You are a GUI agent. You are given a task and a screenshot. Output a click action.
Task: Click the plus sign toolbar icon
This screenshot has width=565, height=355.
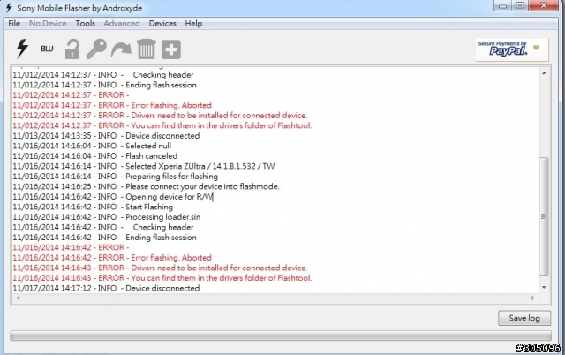[x=171, y=49]
